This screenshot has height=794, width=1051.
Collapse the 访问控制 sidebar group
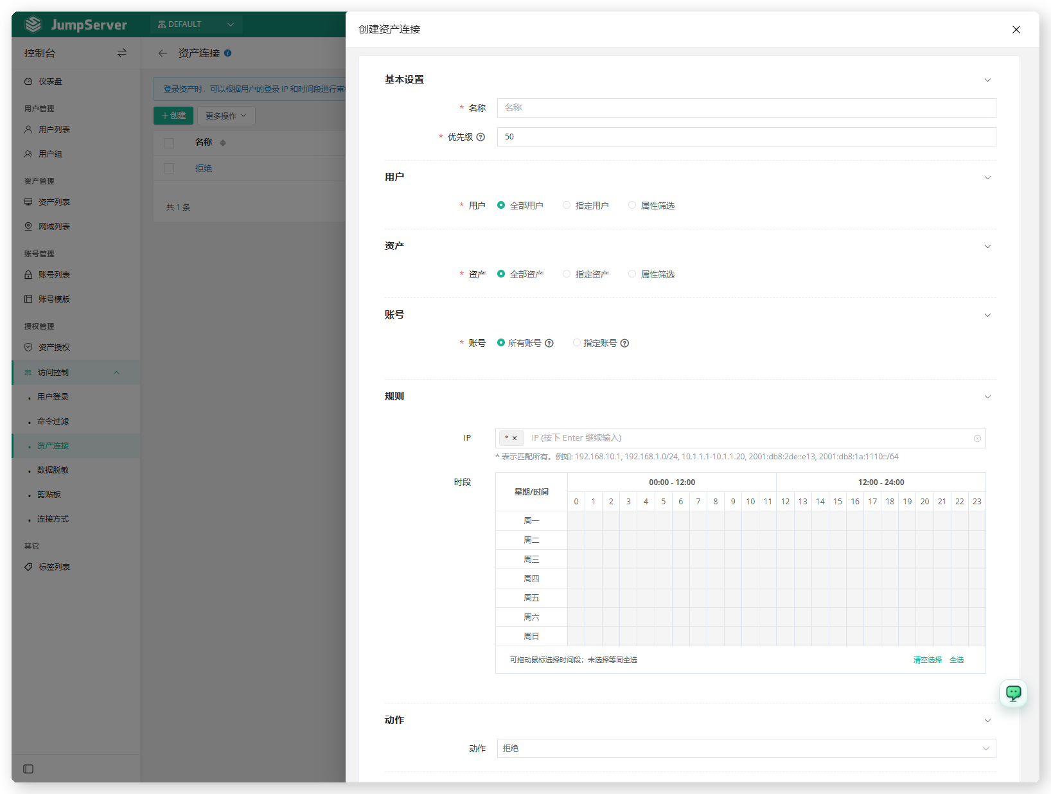click(76, 373)
